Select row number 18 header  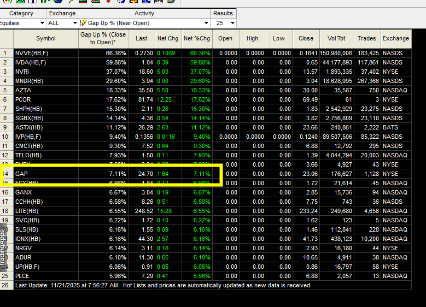click(7, 211)
